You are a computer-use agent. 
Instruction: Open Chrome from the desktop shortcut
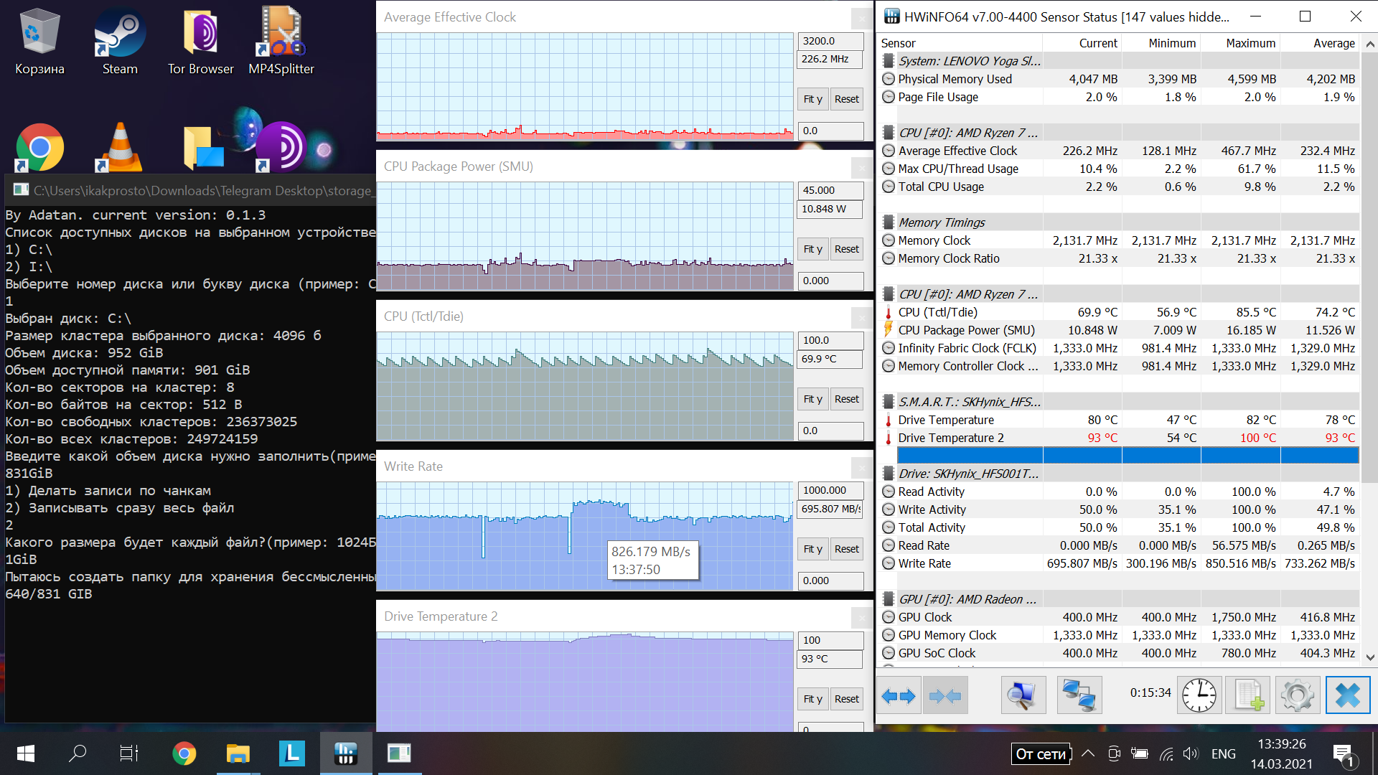click(39, 147)
